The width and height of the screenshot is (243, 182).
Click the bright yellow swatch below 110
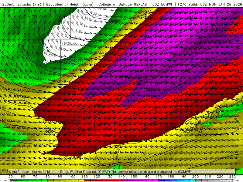(81, 180)
